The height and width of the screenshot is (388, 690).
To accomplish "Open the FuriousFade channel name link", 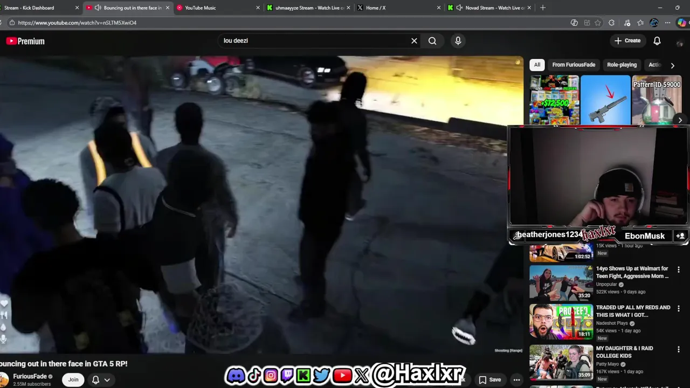I will (x=30, y=376).
